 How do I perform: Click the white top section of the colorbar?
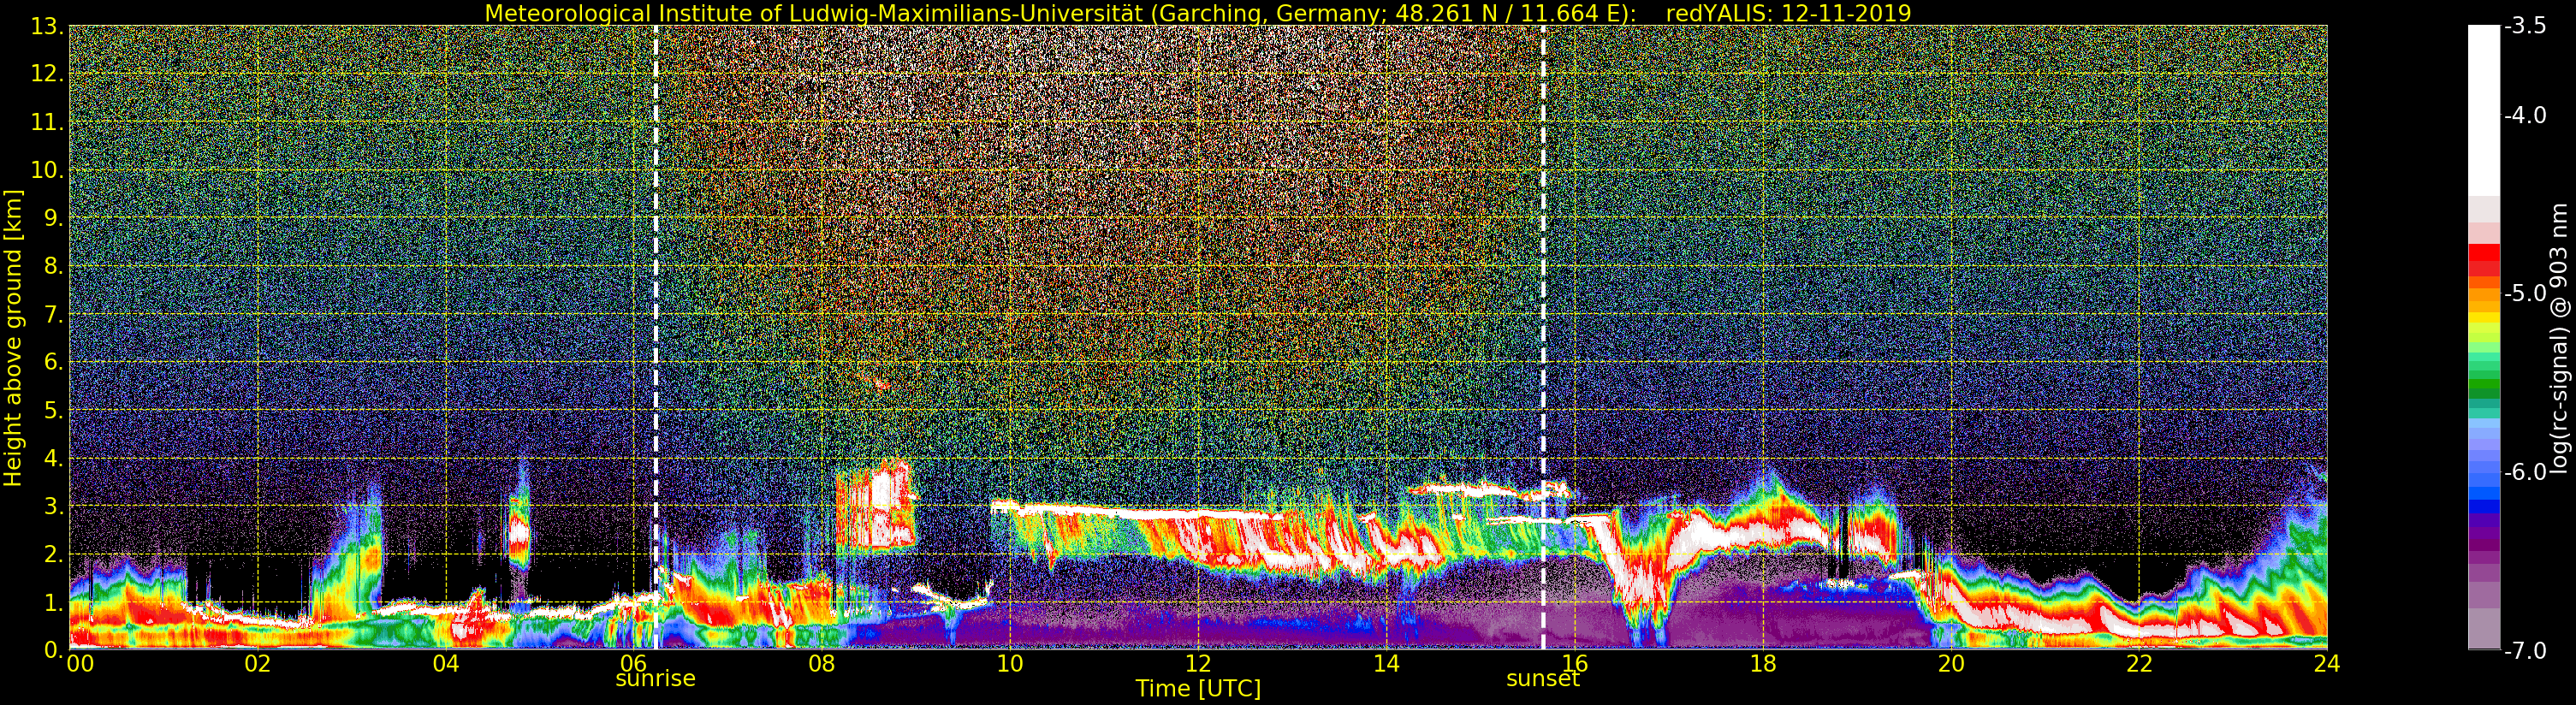[x=2484, y=110]
